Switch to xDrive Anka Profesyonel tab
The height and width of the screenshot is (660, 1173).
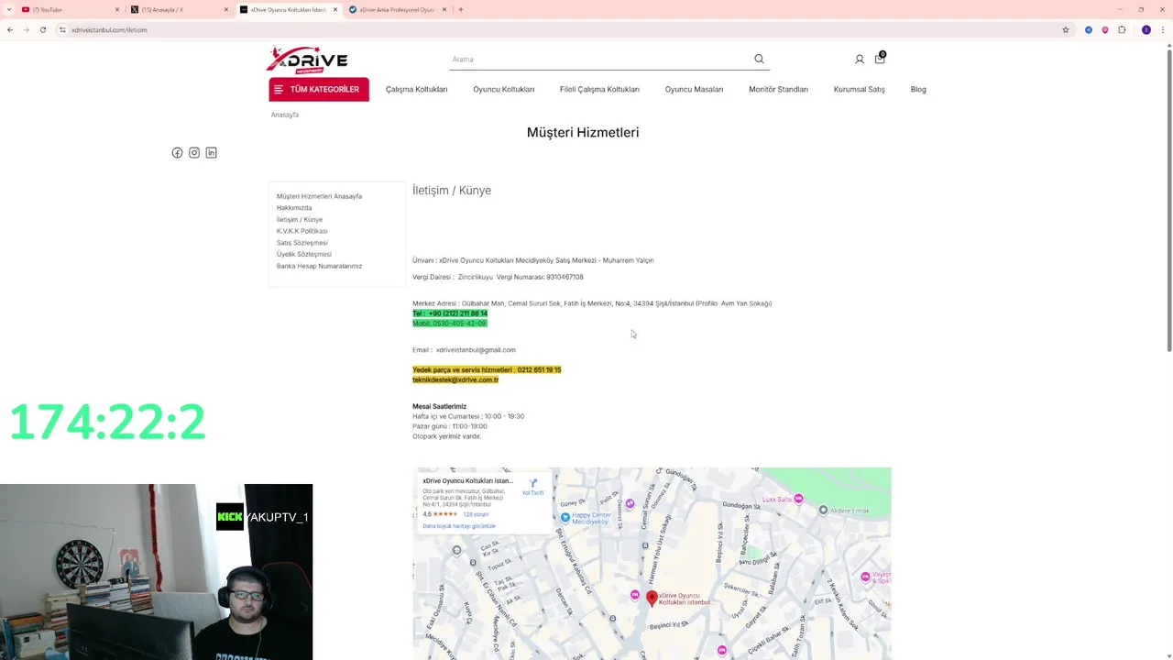(396, 9)
